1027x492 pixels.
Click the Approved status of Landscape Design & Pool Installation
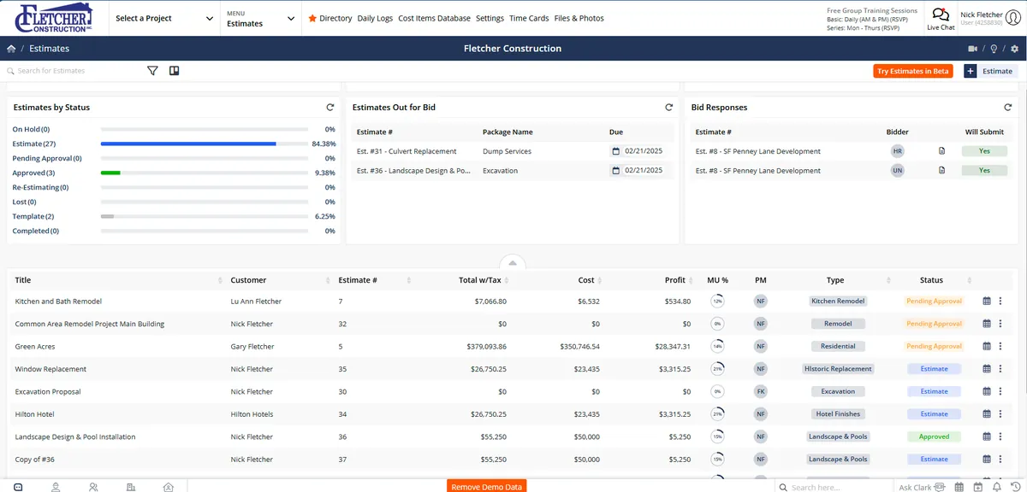(934, 436)
